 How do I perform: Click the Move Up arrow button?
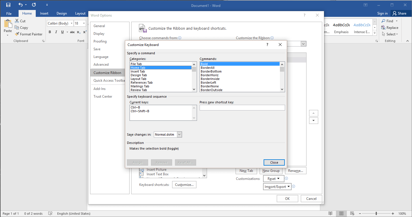tap(314, 113)
